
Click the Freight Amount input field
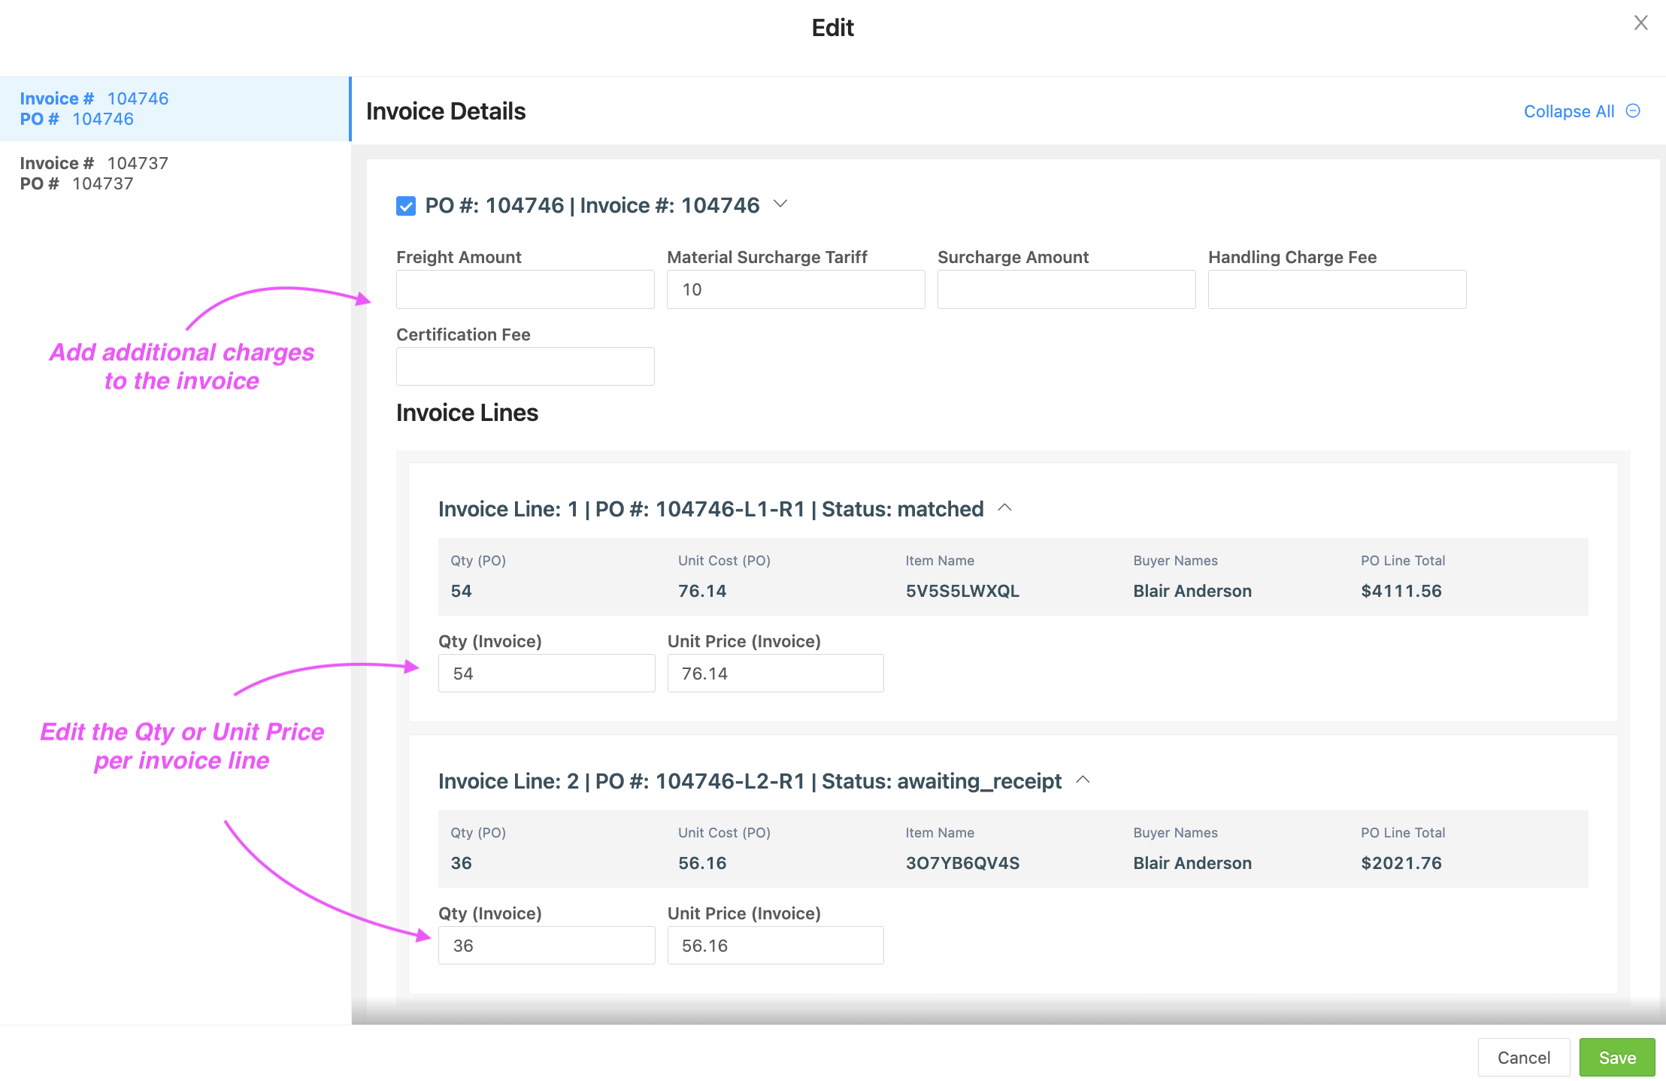click(526, 289)
